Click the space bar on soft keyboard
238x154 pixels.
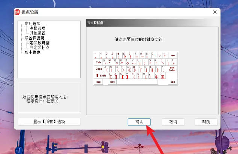141,82
